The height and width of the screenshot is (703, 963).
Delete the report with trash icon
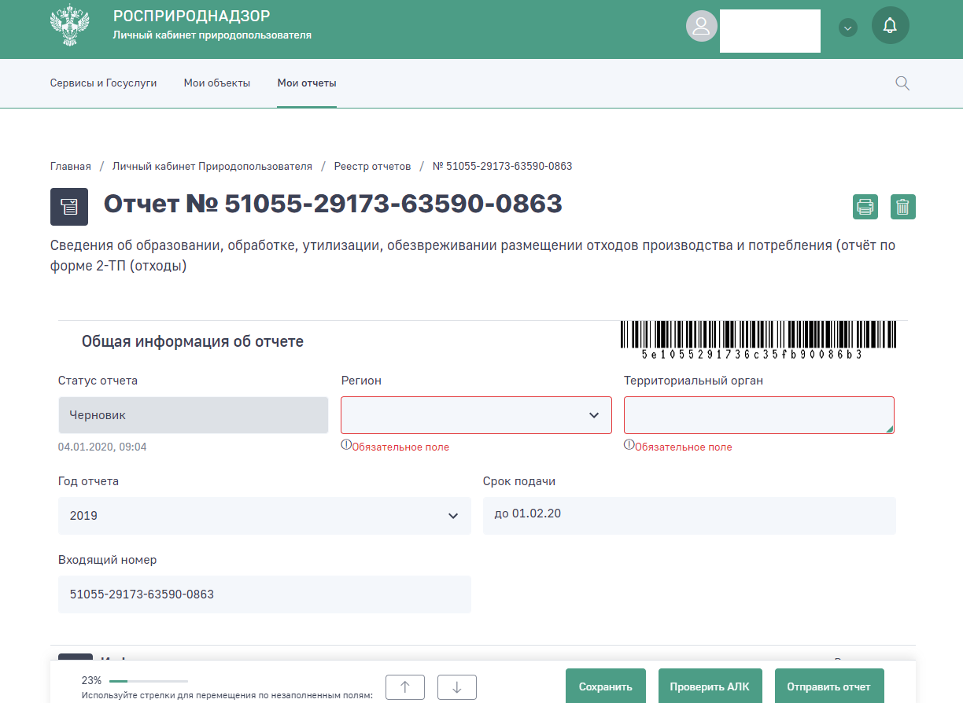[x=902, y=207]
